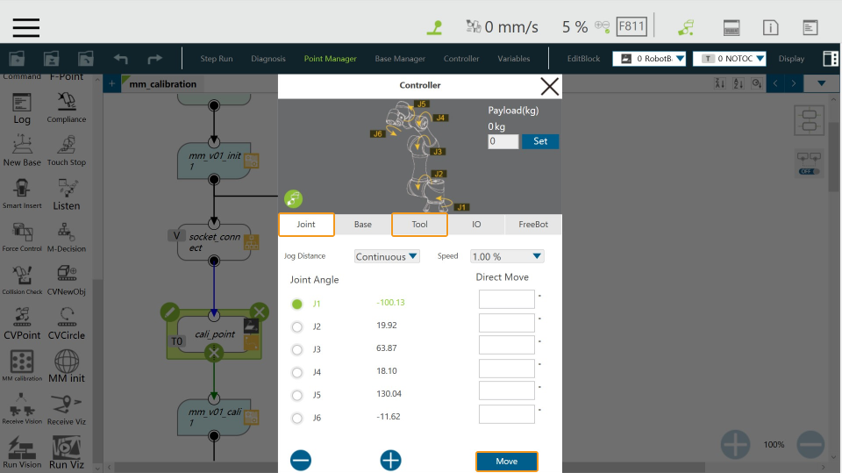Open Diagnosis from the toolbar

coord(268,59)
